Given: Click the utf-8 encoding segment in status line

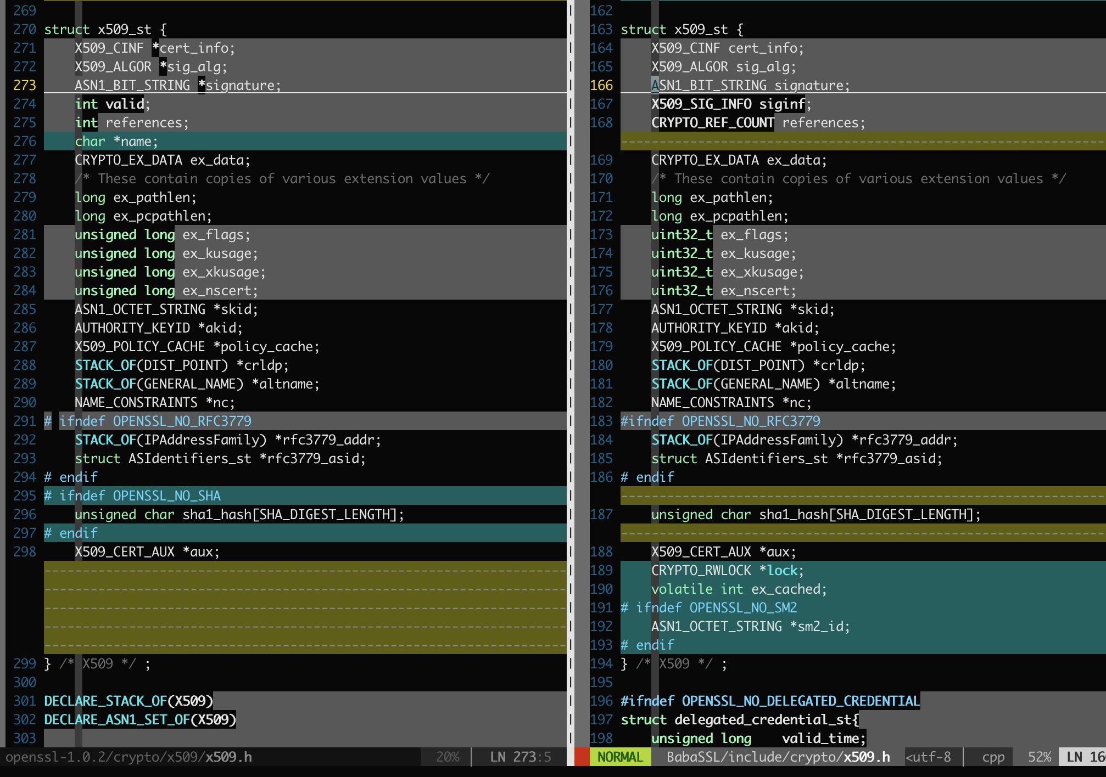Looking at the screenshot, I should [929, 757].
